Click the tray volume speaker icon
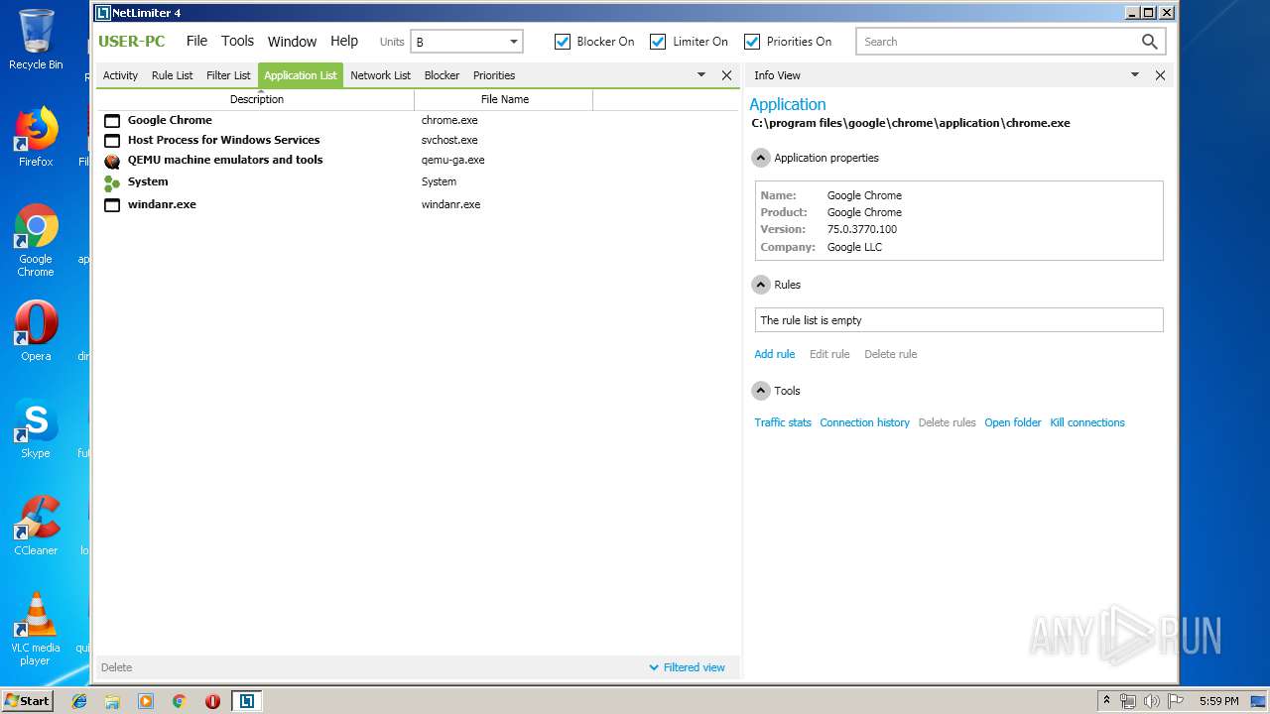1270x714 pixels. pyautogui.click(x=1151, y=701)
